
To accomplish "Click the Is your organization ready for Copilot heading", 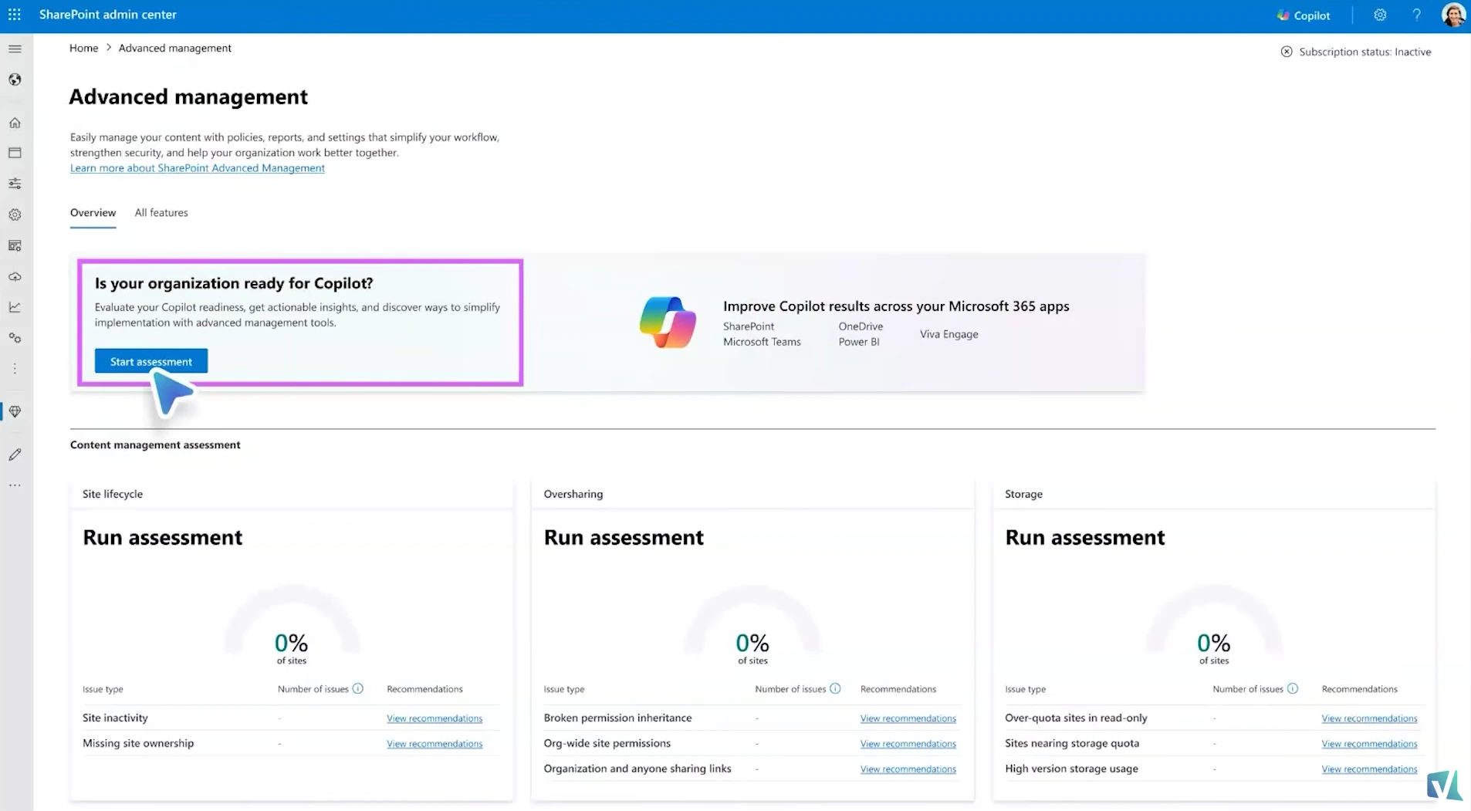I will pos(234,283).
